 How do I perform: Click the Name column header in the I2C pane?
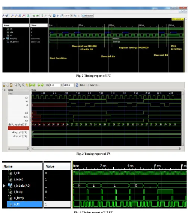(x=16, y=26)
